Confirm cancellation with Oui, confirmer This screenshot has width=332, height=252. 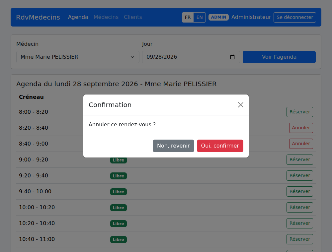(220, 146)
